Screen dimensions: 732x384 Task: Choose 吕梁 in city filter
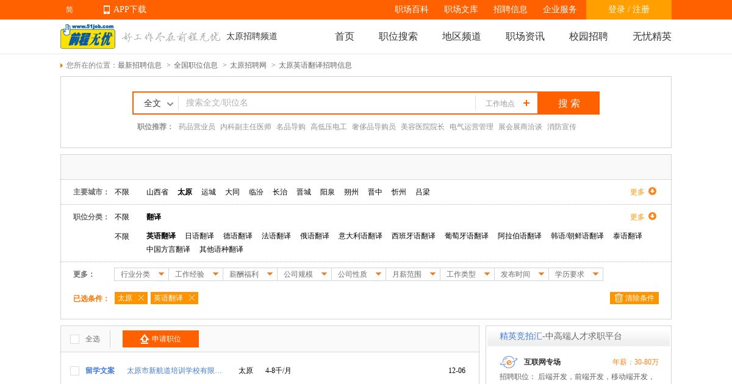[x=423, y=192]
